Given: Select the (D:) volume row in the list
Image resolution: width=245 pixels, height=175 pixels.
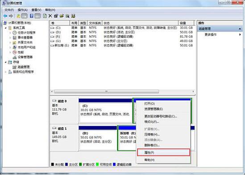Looking at the screenshot, I should coord(122,33).
